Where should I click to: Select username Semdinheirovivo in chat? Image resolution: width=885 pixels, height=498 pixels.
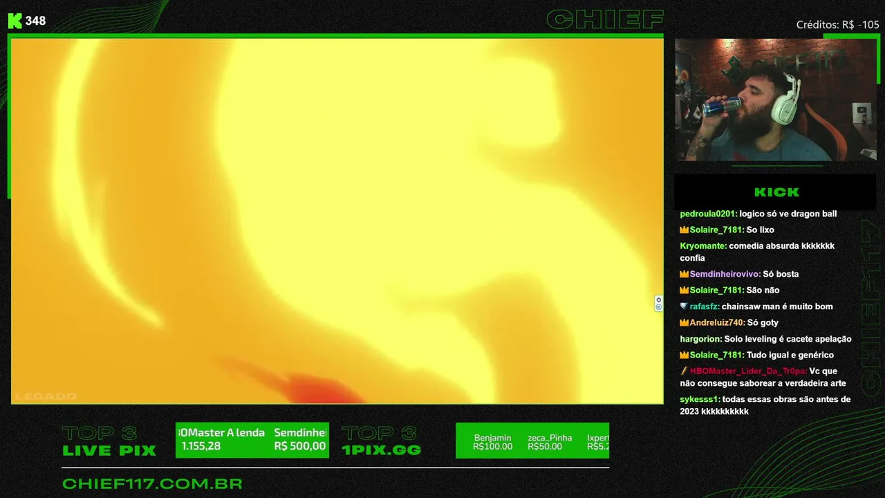tap(725, 274)
